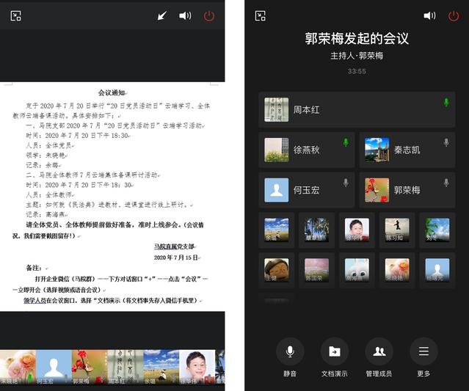Toggle the speaker in the right meeting panel
The width and height of the screenshot is (469, 391).
point(429,15)
